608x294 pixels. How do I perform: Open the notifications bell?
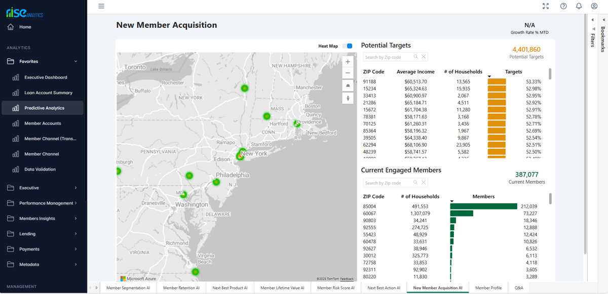pos(579,6)
